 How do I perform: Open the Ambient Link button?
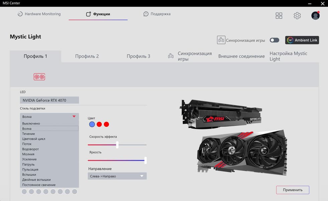[302, 40]
